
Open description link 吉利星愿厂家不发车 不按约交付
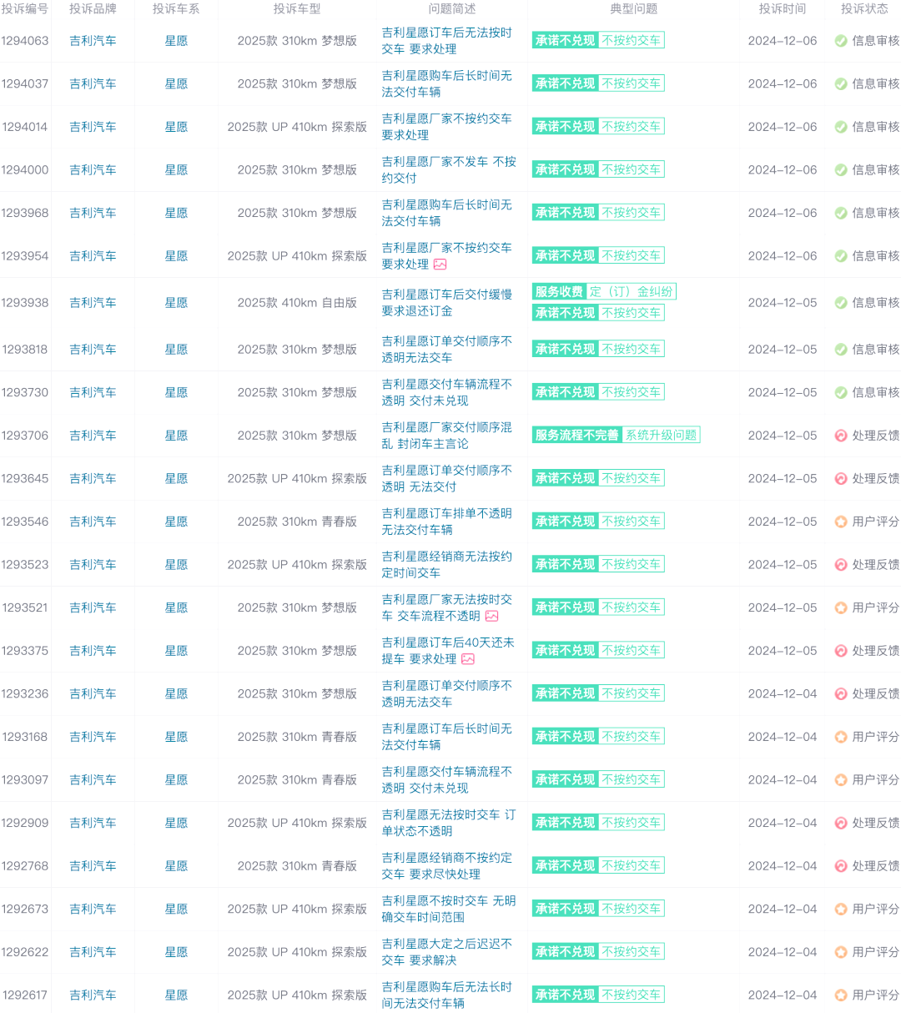449,170
